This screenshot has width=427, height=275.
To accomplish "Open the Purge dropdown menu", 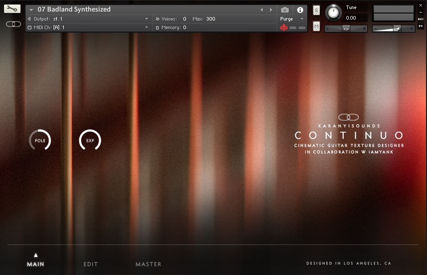I will [292, 19].
